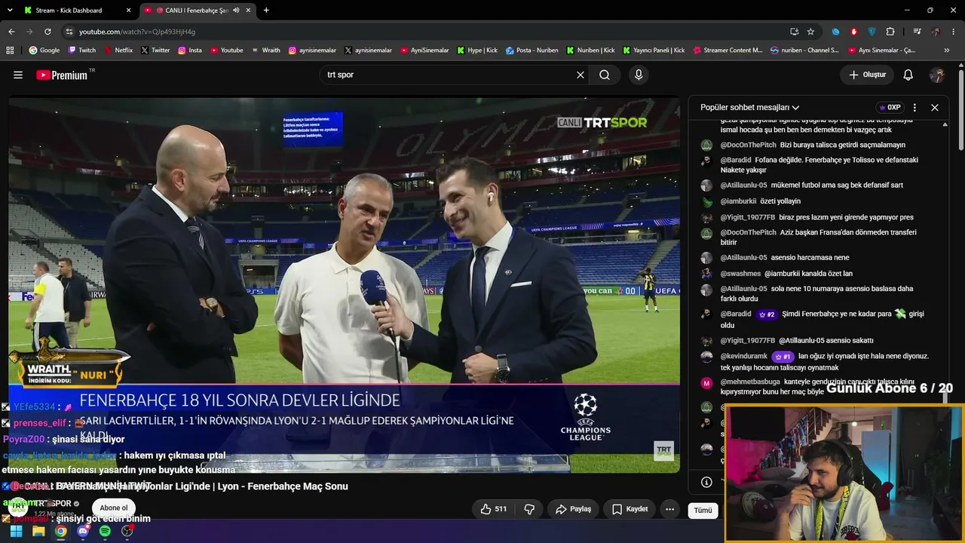Click the magnifier search button

click(x=605, y=75)
